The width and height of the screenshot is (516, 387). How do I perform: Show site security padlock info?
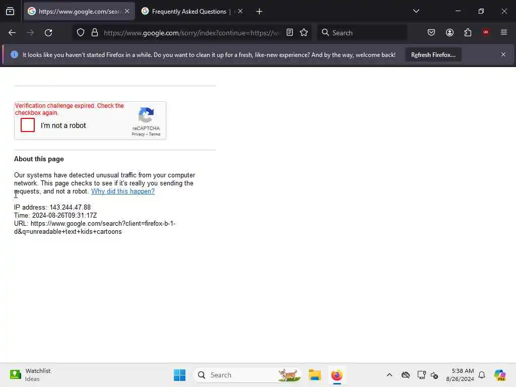(95, 33)
